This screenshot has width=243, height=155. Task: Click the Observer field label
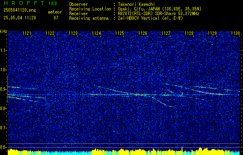[78, 4]
